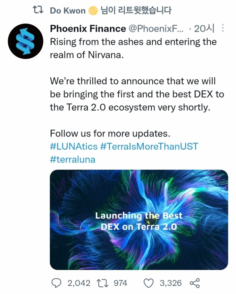The height and width of the screenshot is (294, 236).
Task: Tap the share icon
Action: (195, 283)
